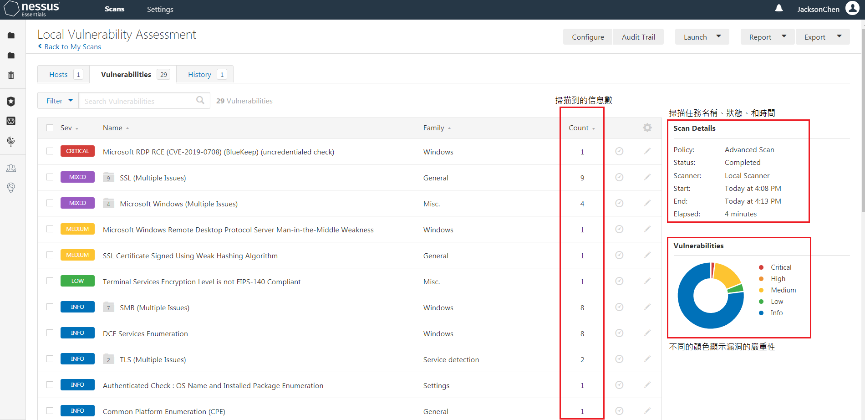Screen dimensions: 865x420
Task: Open the JacksonChen user avatar menu
Action: [852, 8]
